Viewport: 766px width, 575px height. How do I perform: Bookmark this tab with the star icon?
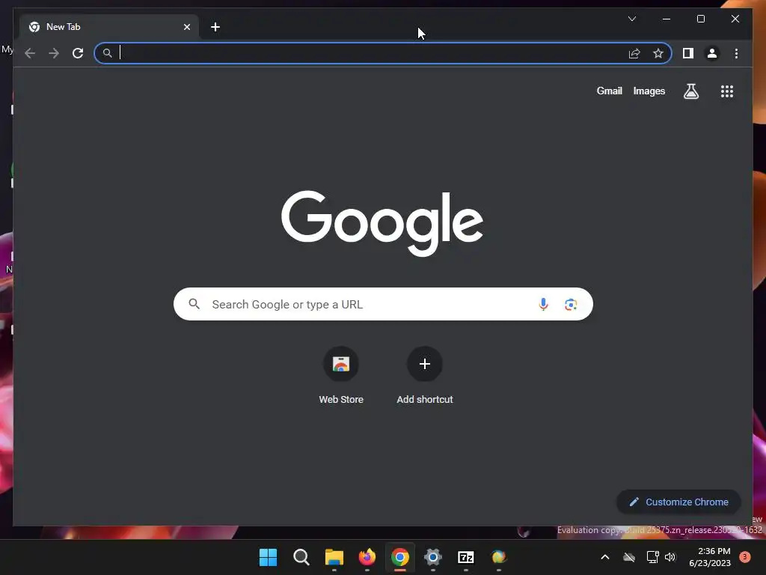(658, 53)
